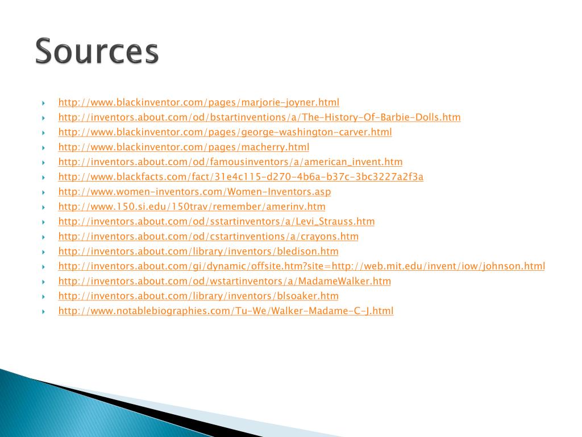Follow the MadameWalker.htm link
Viewport: 582px width, 437px height.
pyautogui.click(x=225, y=281)
